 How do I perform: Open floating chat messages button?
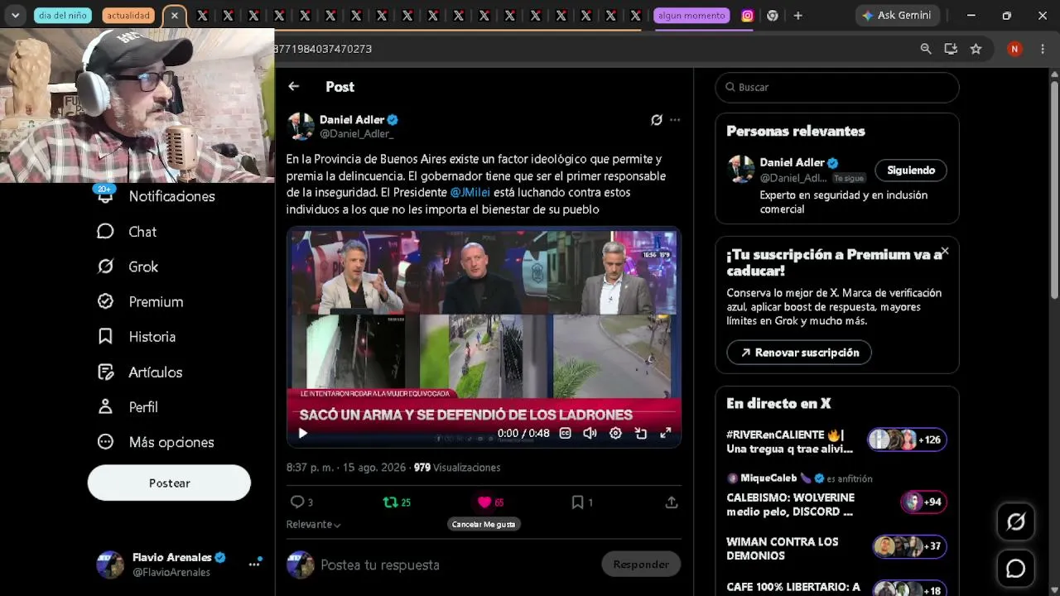pyautogui.click(x=1015, y=569)
